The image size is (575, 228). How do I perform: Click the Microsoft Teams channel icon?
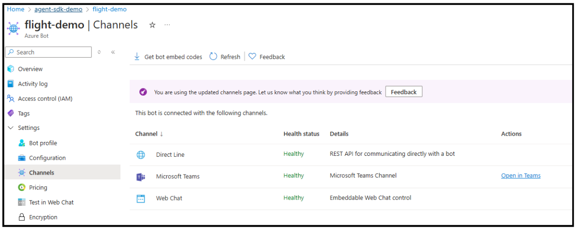(141, 177)
